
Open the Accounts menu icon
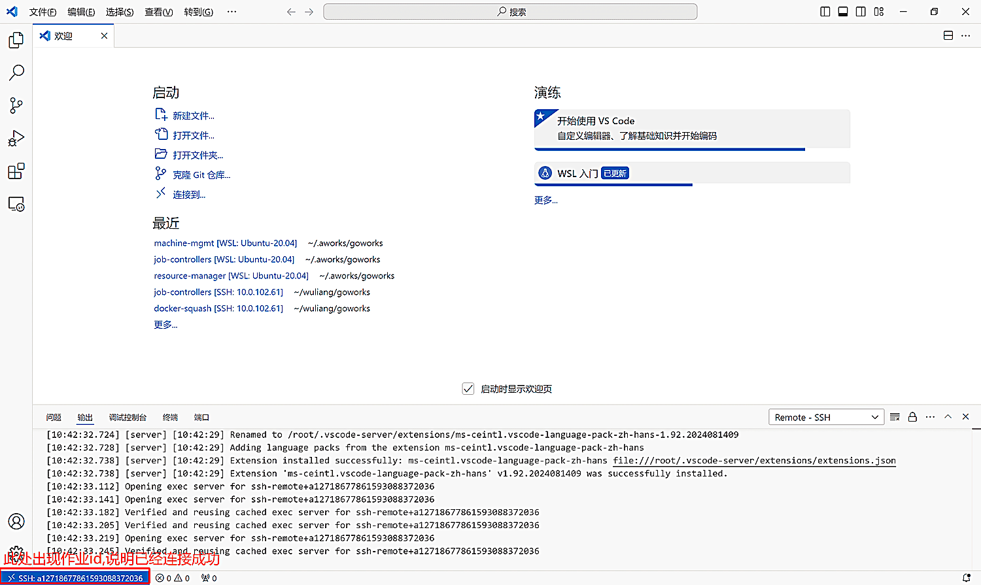(x=16, y=521)
